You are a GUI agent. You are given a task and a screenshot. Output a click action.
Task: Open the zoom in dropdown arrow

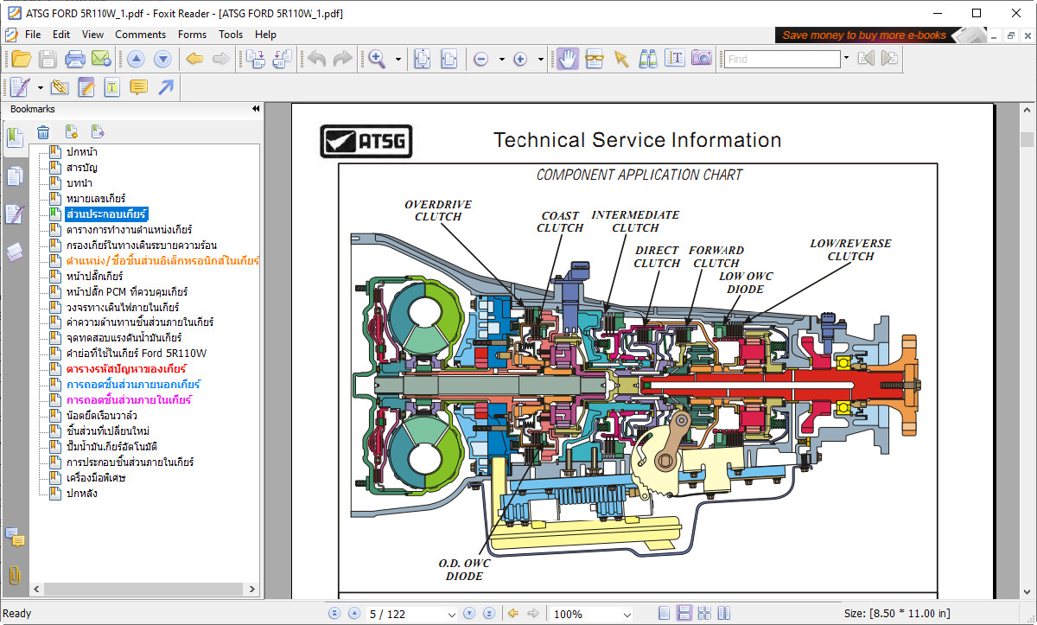coord(541,60)
